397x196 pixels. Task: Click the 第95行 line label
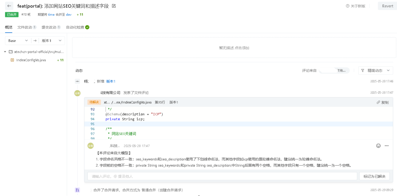click(160, 102)
